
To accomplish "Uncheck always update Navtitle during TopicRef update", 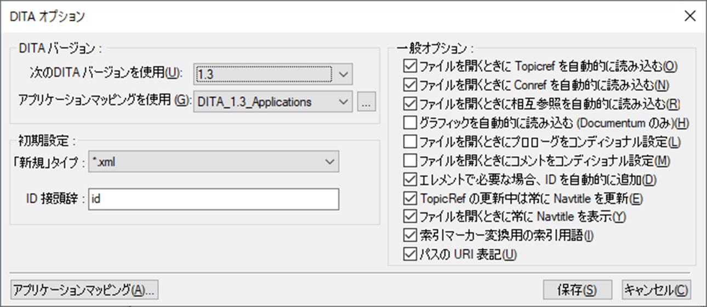I will coord(410,198).
